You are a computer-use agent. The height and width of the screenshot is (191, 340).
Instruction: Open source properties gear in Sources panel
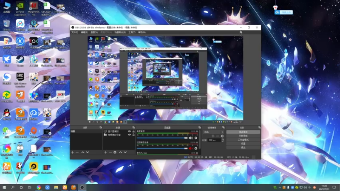click(x=115, y=152)
